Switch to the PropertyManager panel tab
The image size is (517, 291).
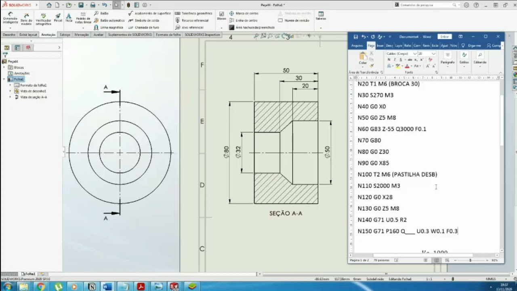[17, 48]
